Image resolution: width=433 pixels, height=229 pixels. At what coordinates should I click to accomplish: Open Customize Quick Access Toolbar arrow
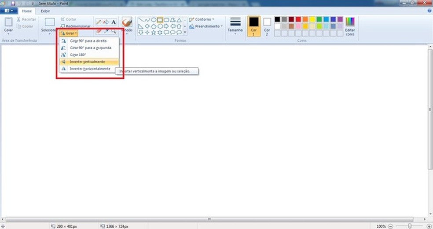(x=33, y=4)
